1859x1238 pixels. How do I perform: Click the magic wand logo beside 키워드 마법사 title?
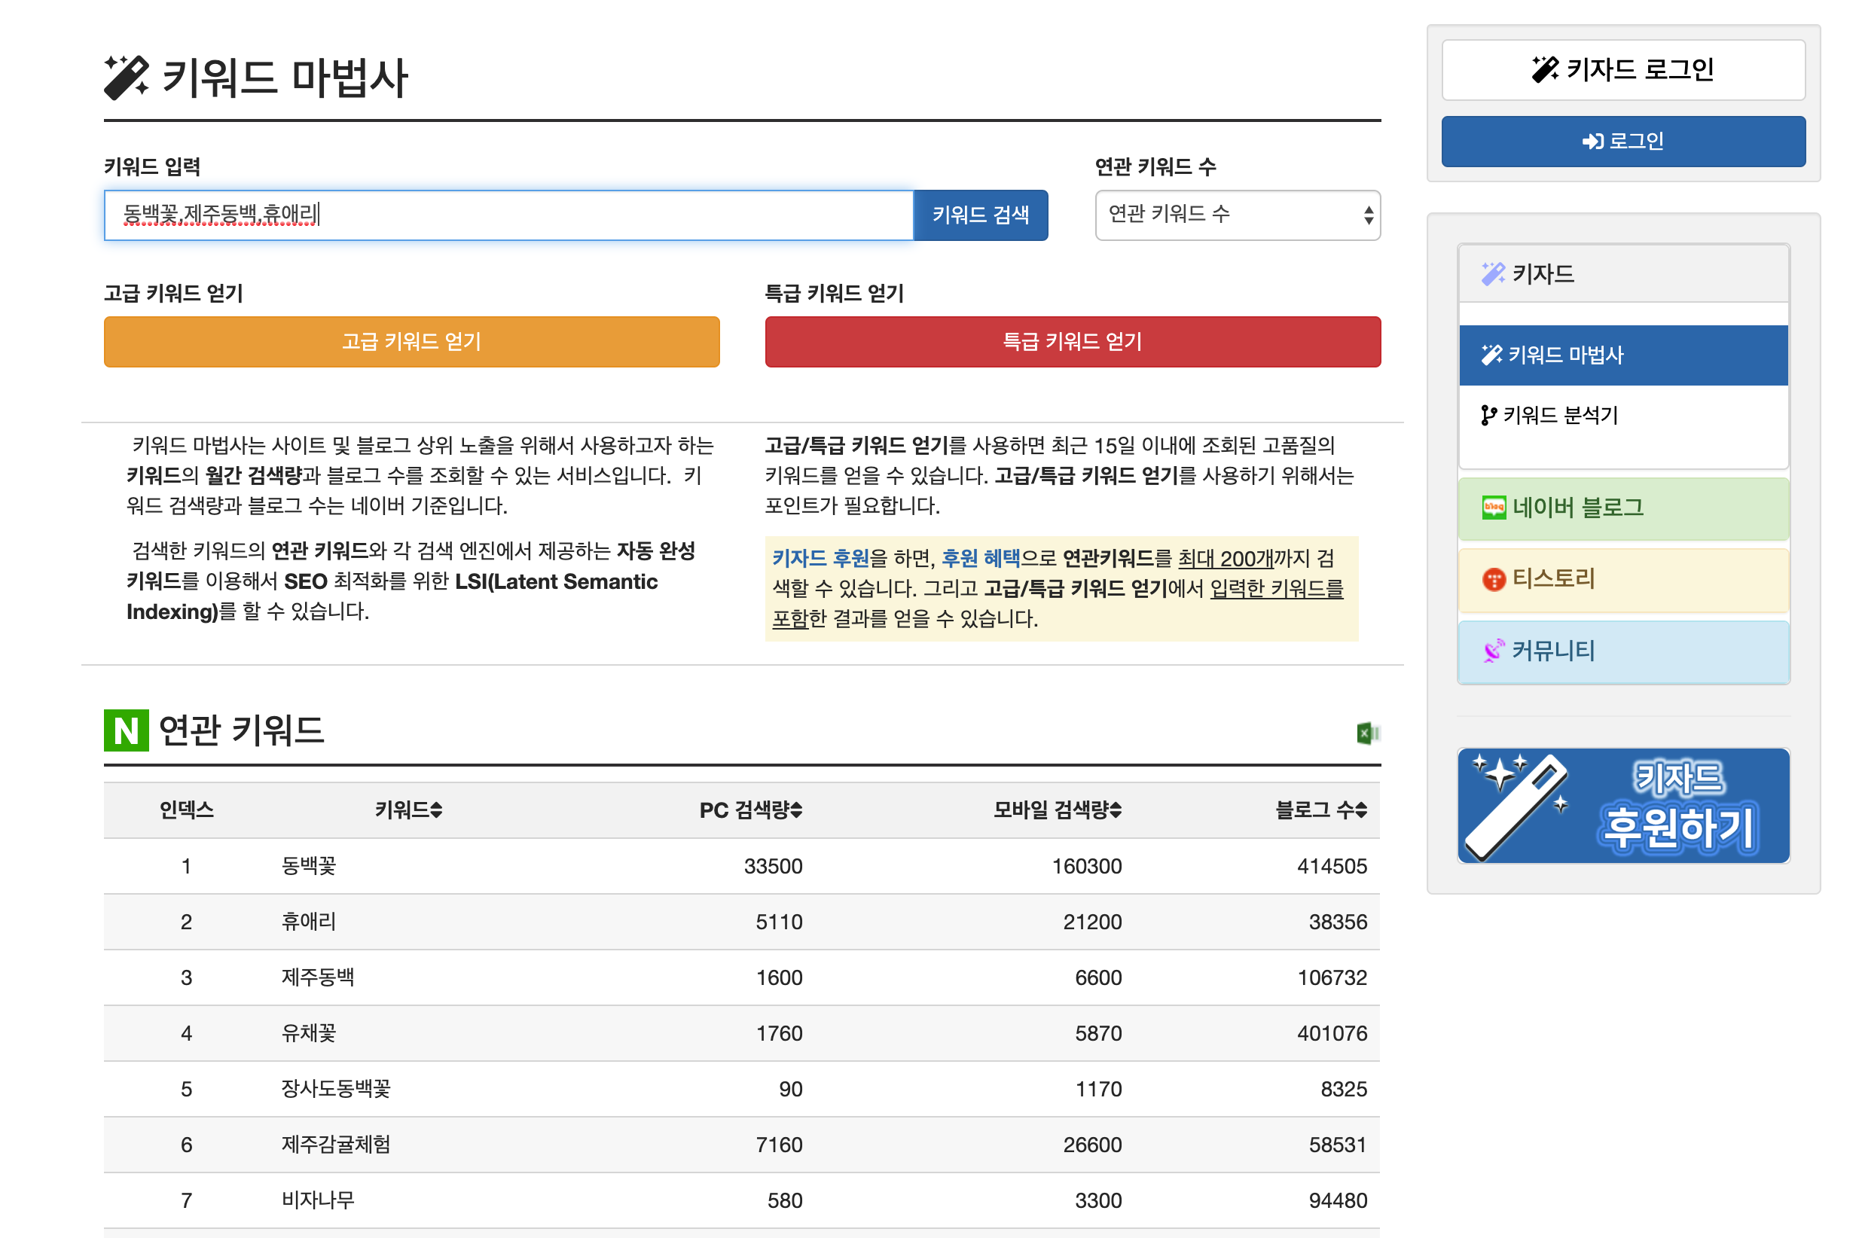click(x=127, y=78)
